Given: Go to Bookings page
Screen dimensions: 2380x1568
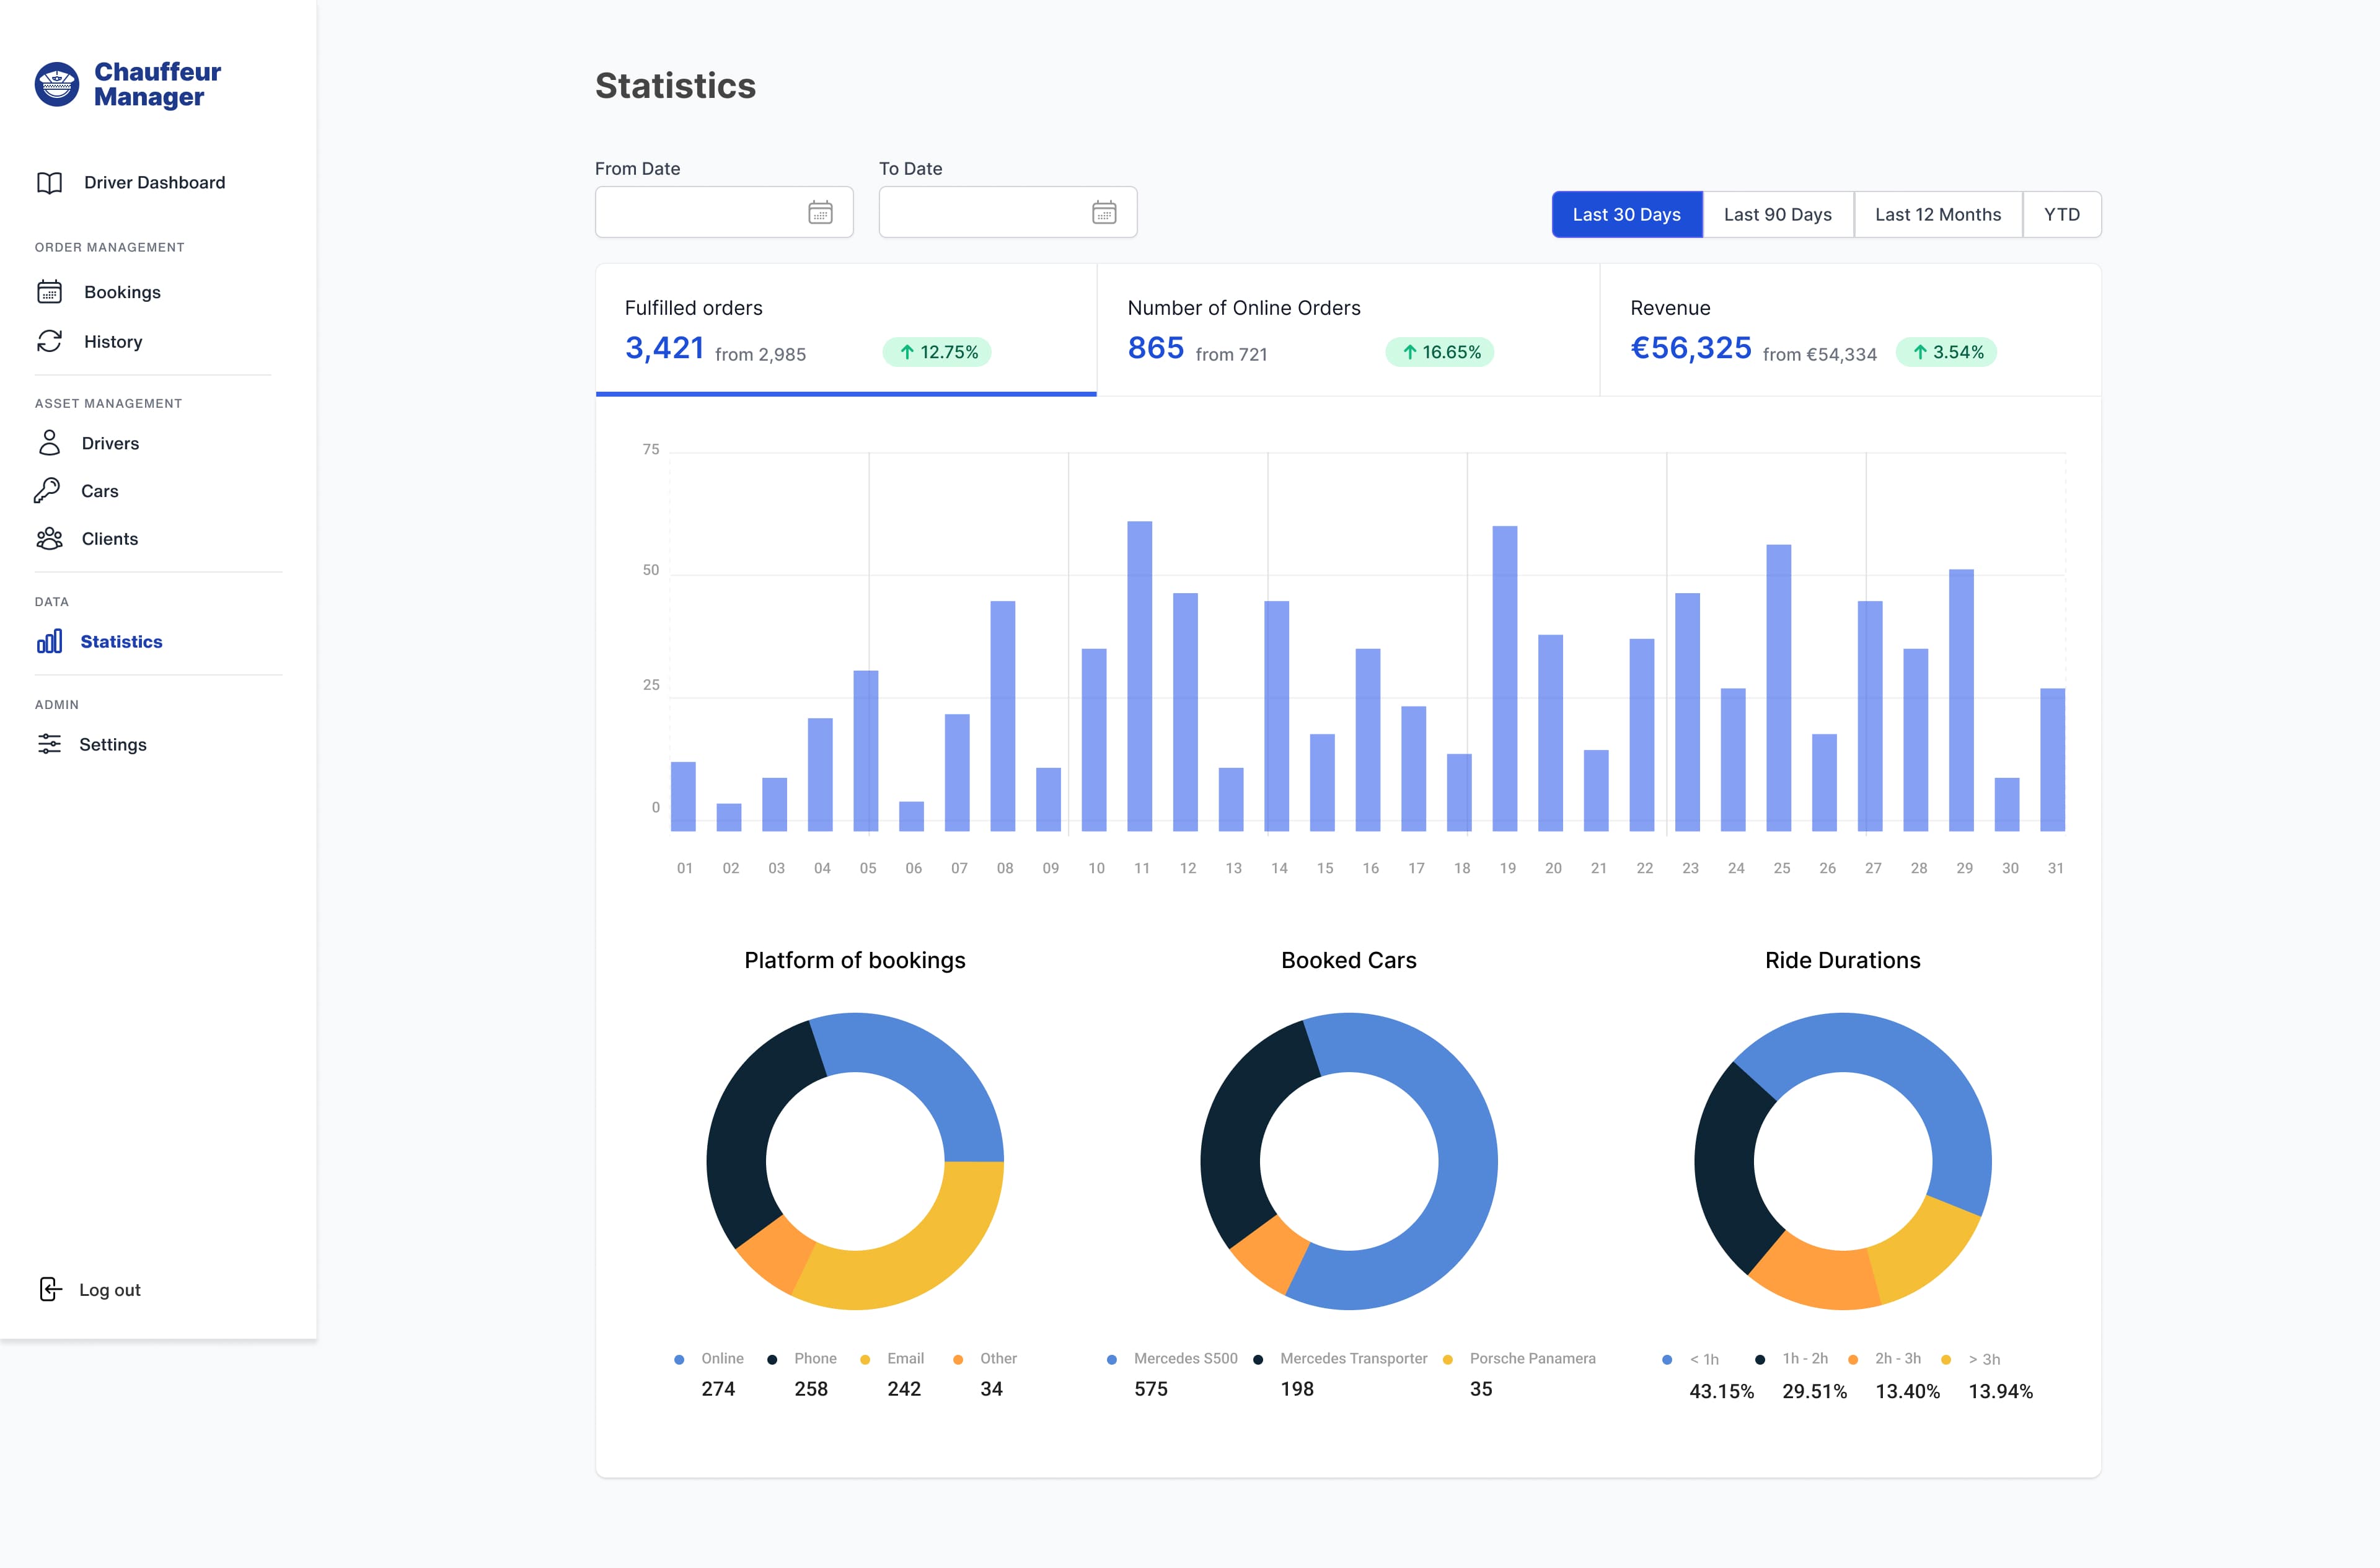Looking at the screenshot, I should coord(122,292).
